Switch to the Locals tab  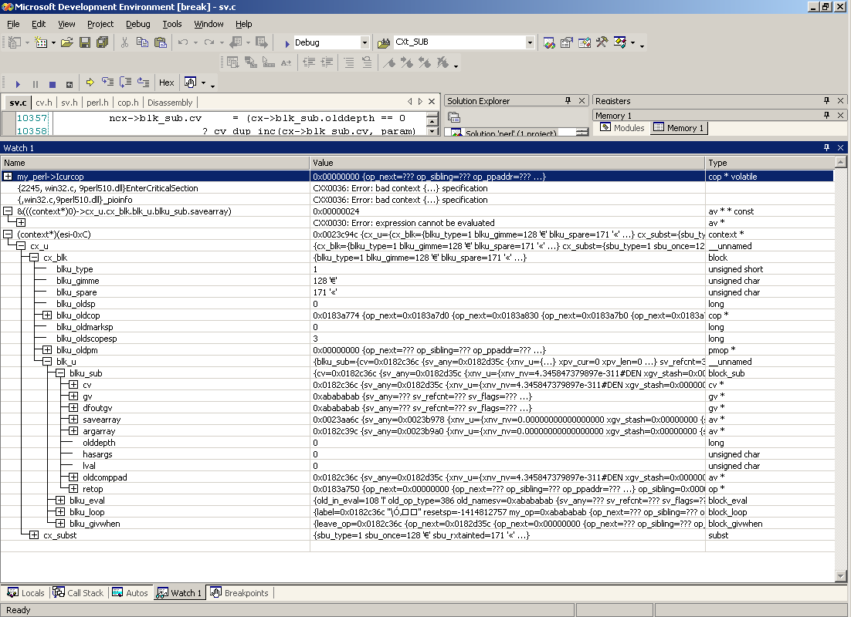click(x=26, y=593)
